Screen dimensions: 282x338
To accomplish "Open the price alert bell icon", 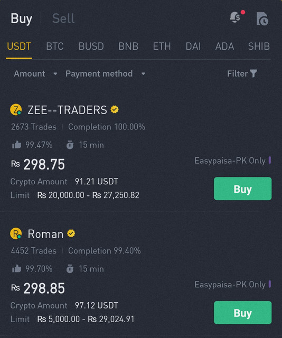I will (236, 17).
